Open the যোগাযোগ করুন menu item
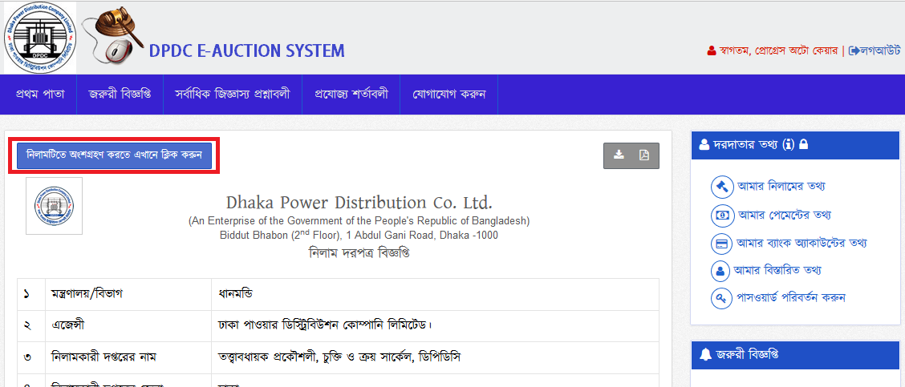This screenshot has width=905, height=387. coord(449,94)
